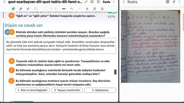Click blue number 2 exercise badge
The height and width of the screenshot is (103, 184).
7,32
